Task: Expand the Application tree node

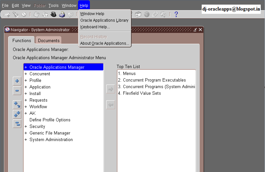Action: (x=26, y=87)
